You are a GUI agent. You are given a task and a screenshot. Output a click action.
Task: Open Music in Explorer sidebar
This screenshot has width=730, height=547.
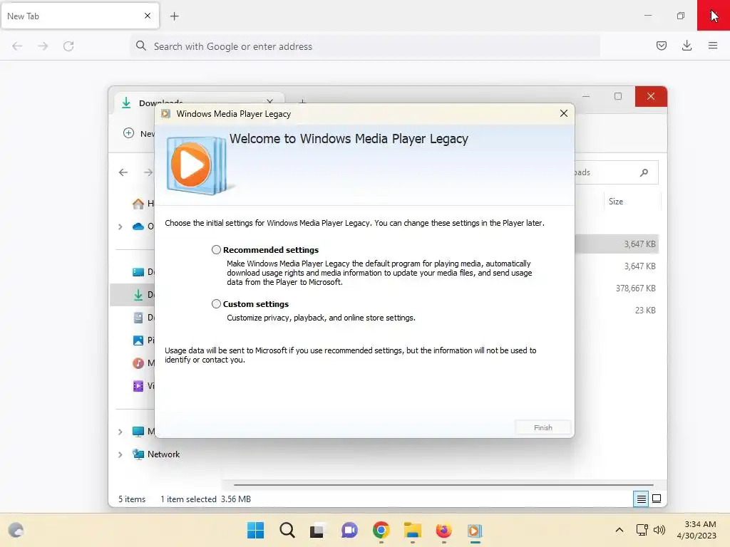pos(143,363)
